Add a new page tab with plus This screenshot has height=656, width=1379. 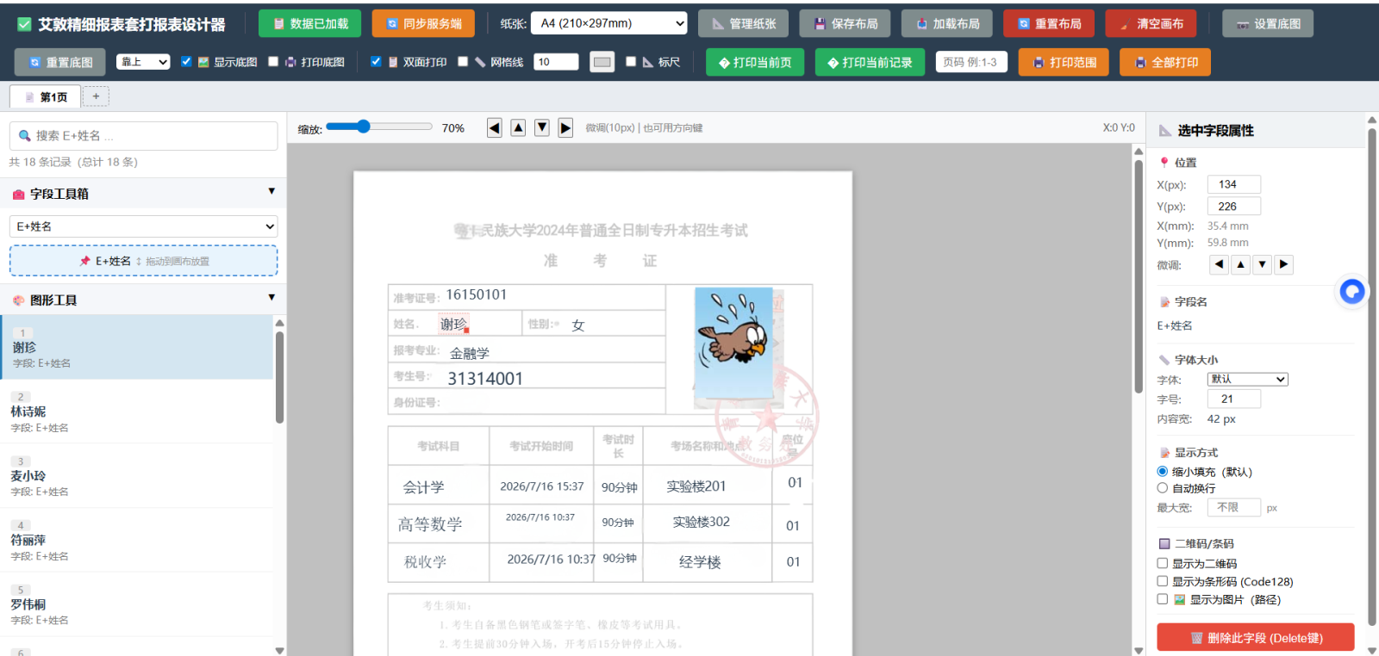coord(96,96)
